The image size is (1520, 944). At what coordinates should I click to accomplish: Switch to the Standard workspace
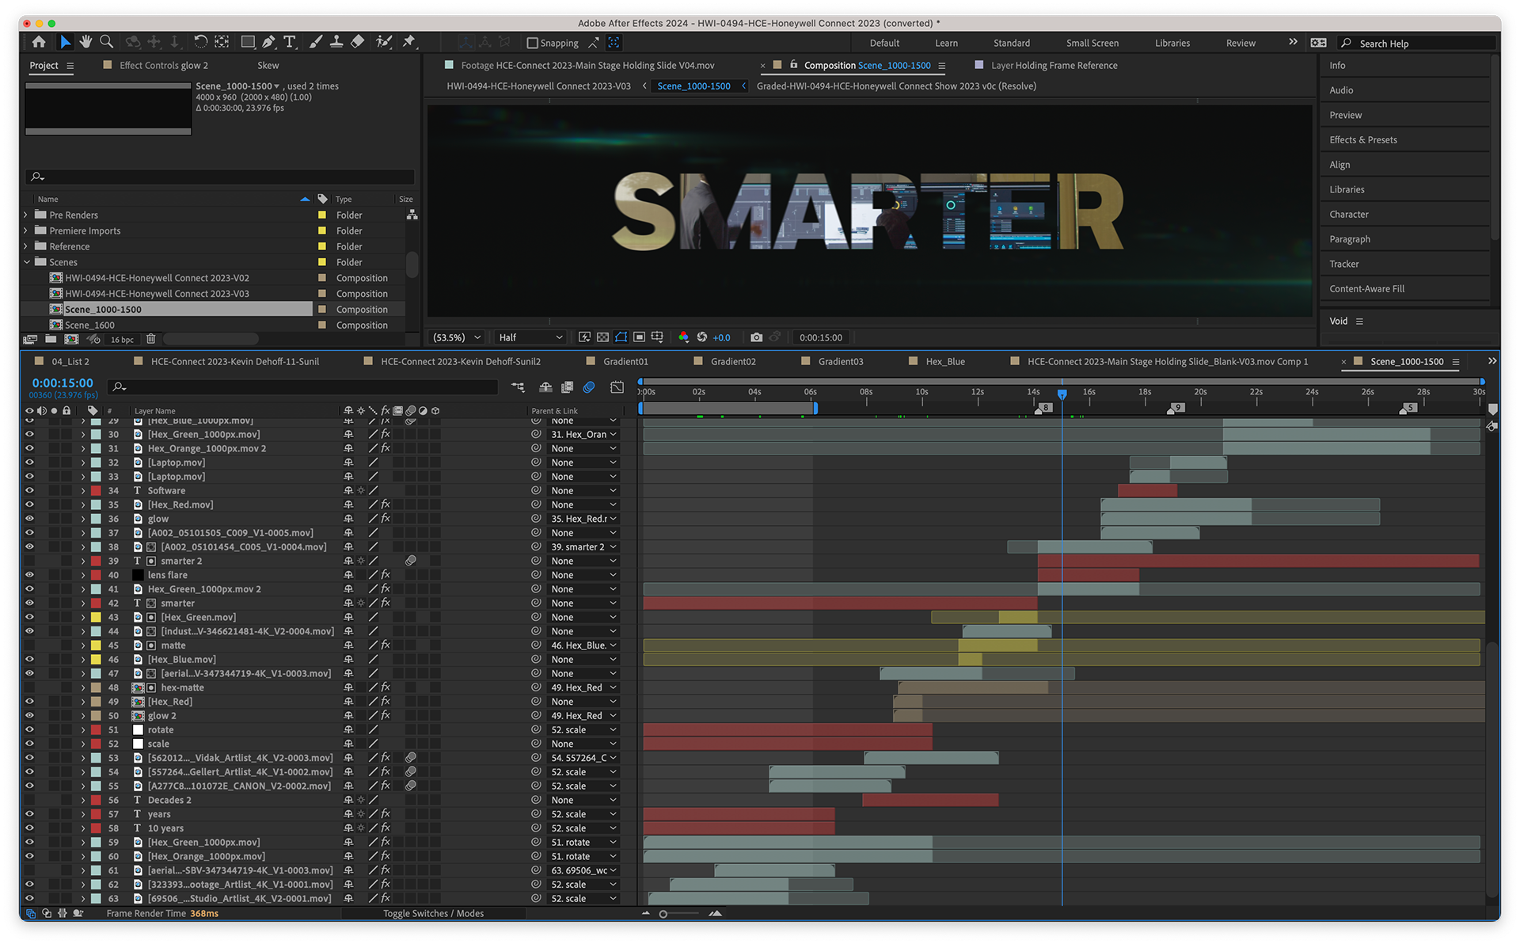point(1012,44)
